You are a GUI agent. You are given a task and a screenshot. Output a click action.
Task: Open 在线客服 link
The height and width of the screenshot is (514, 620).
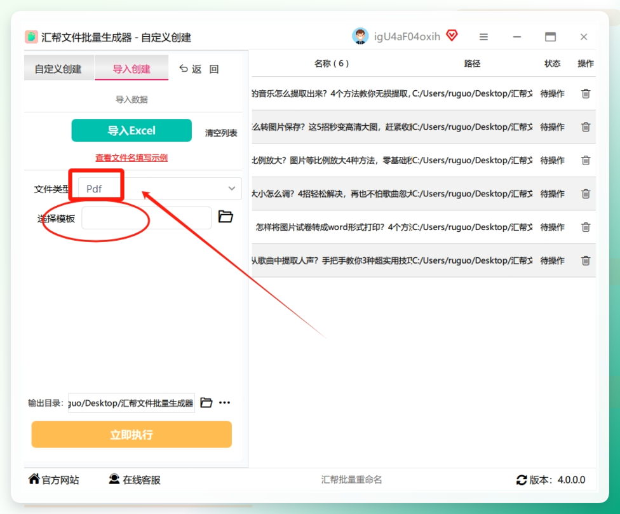coord(142,480)
